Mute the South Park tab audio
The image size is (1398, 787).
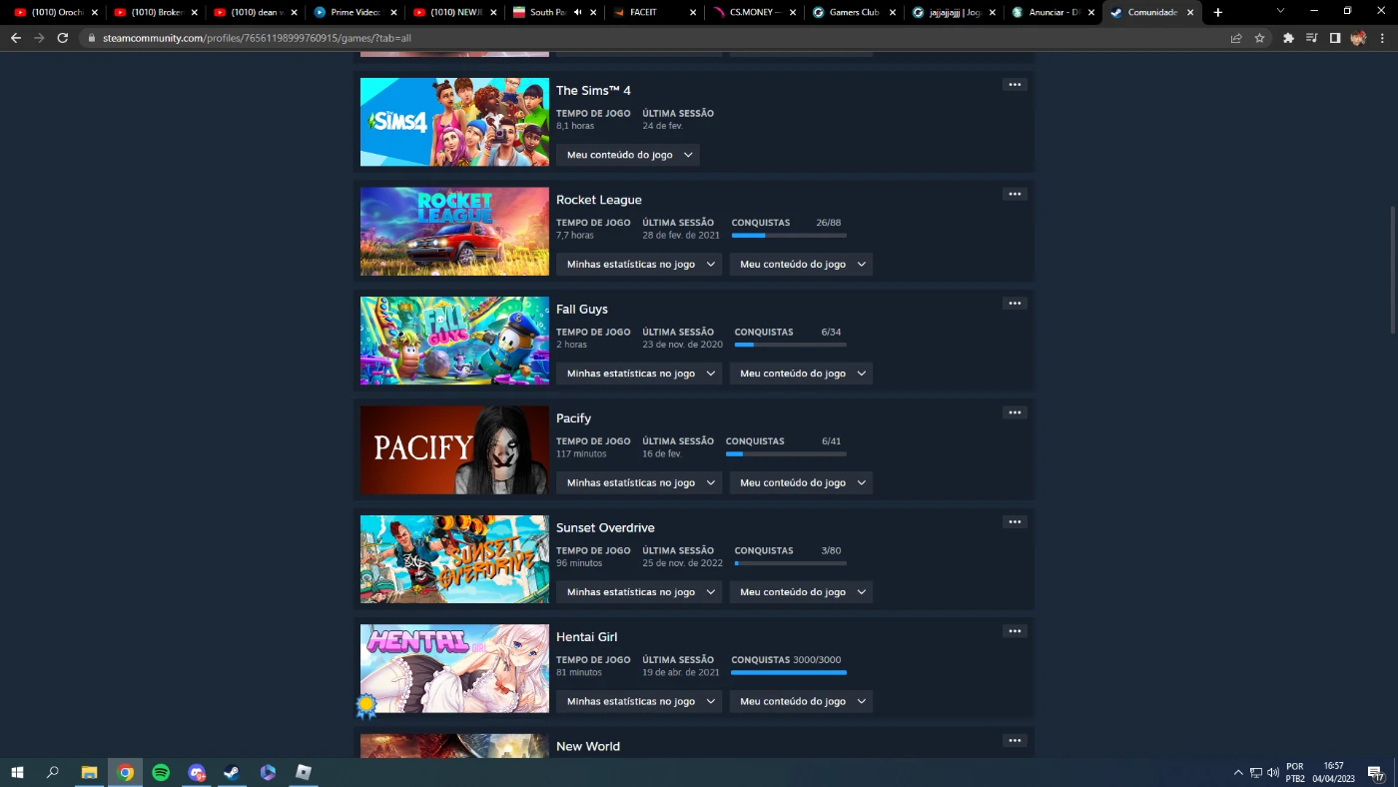577,12
